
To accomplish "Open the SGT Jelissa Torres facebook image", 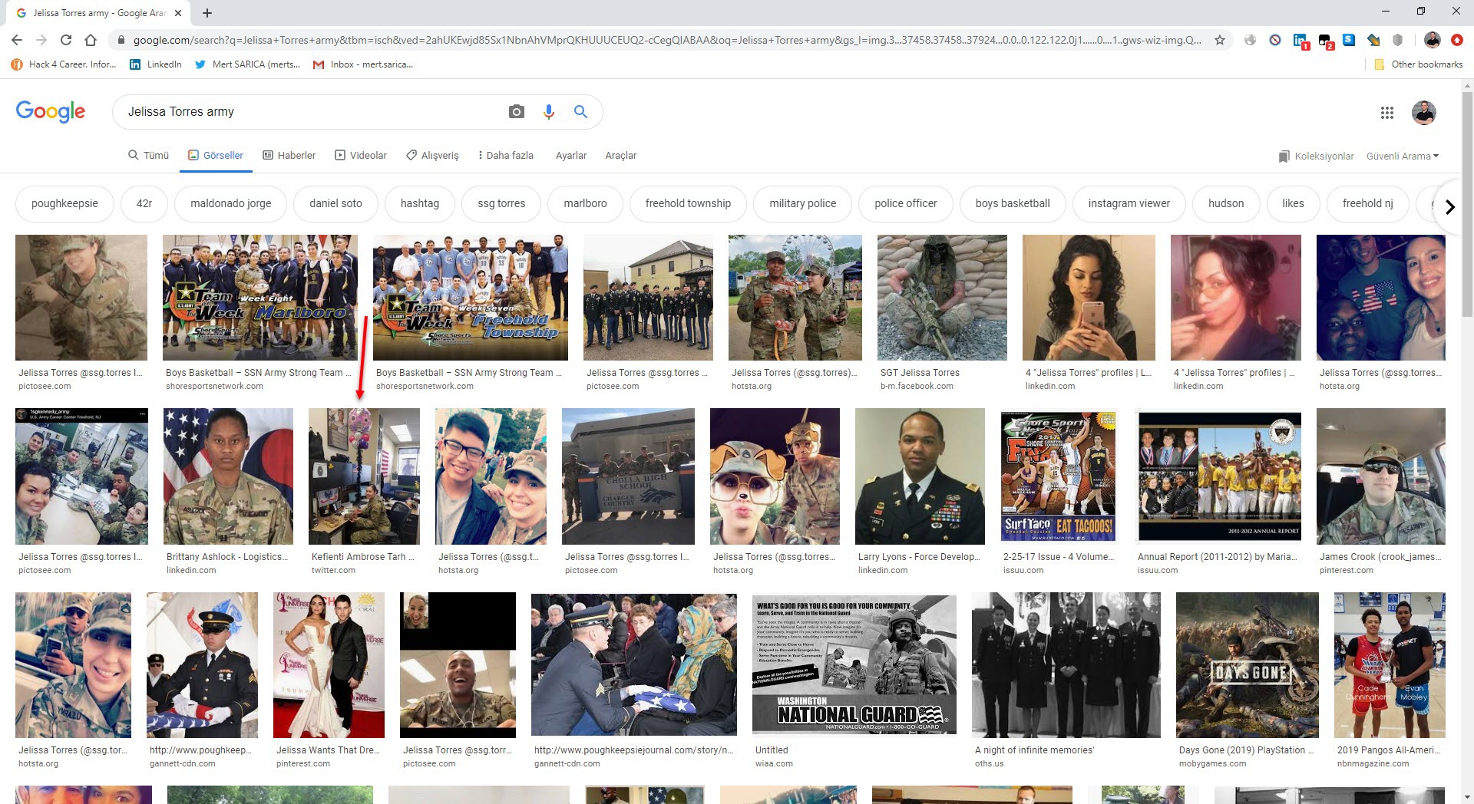I will point(942,298).
